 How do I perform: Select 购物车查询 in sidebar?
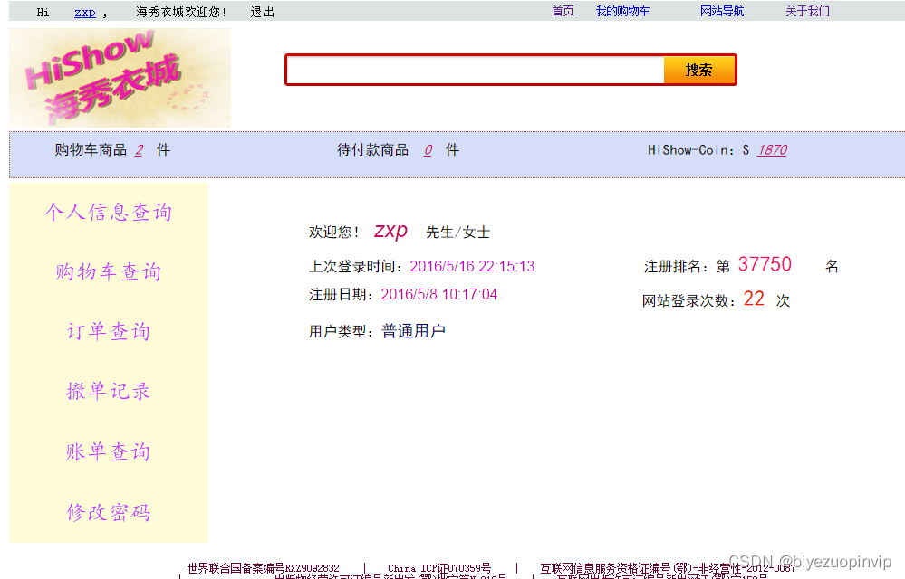coord(109,272)
